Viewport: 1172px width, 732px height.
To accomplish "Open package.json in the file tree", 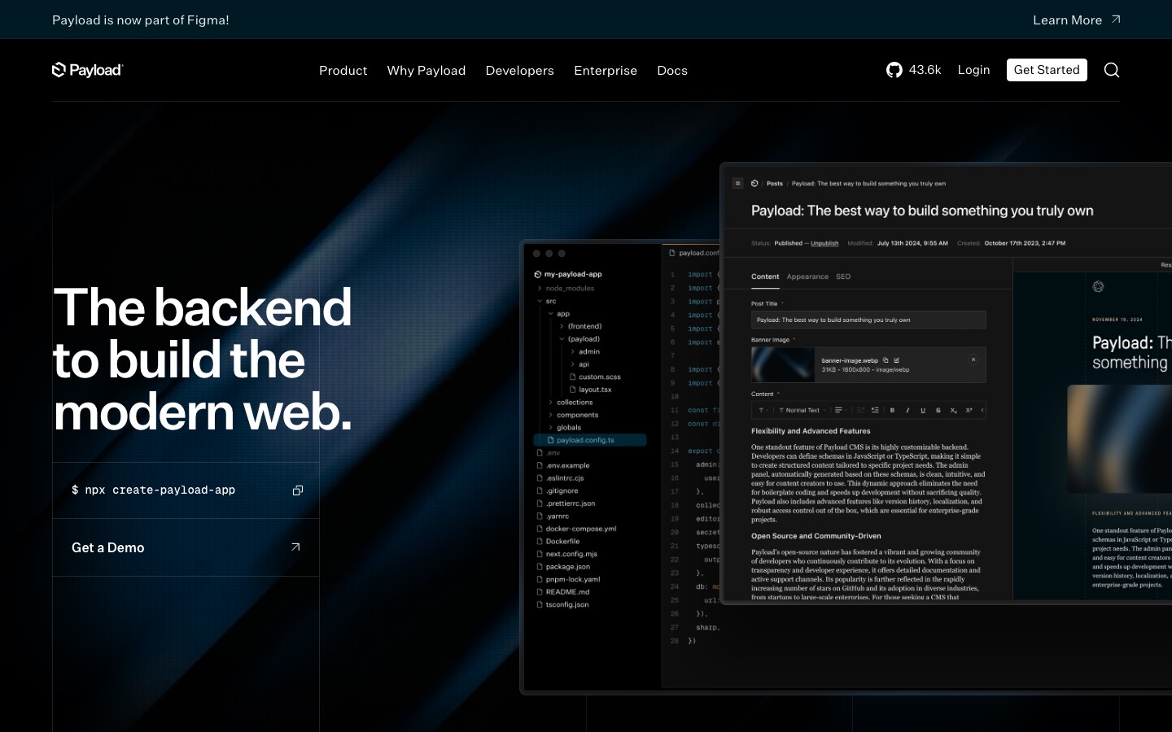I will click(x=563, y=567).
